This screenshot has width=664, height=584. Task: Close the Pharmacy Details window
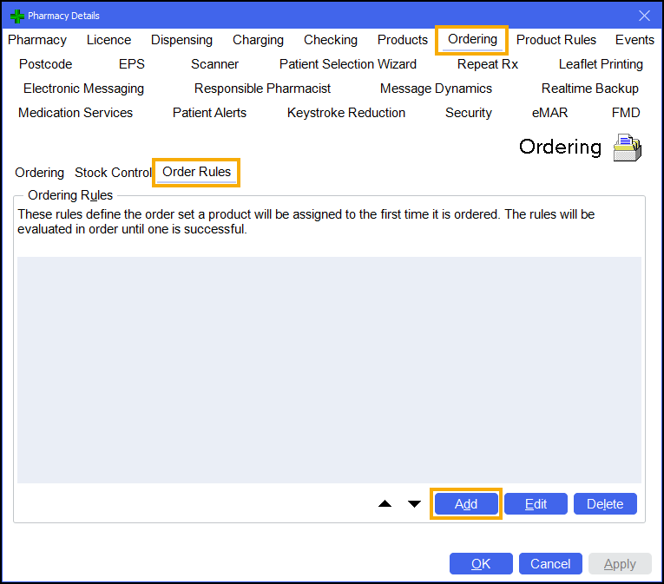pyautogui.click(x=644, y=16)
